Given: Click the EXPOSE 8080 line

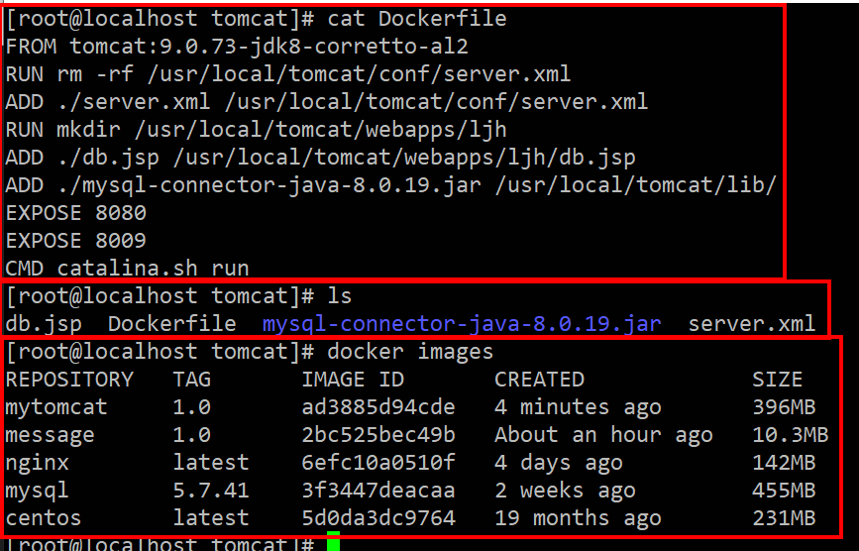Looking at the screenshot, I should pos(75,213).
